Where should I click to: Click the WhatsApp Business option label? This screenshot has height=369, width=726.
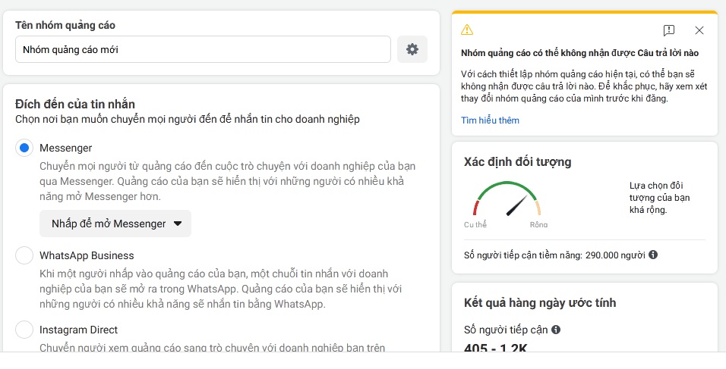point(87,255)
